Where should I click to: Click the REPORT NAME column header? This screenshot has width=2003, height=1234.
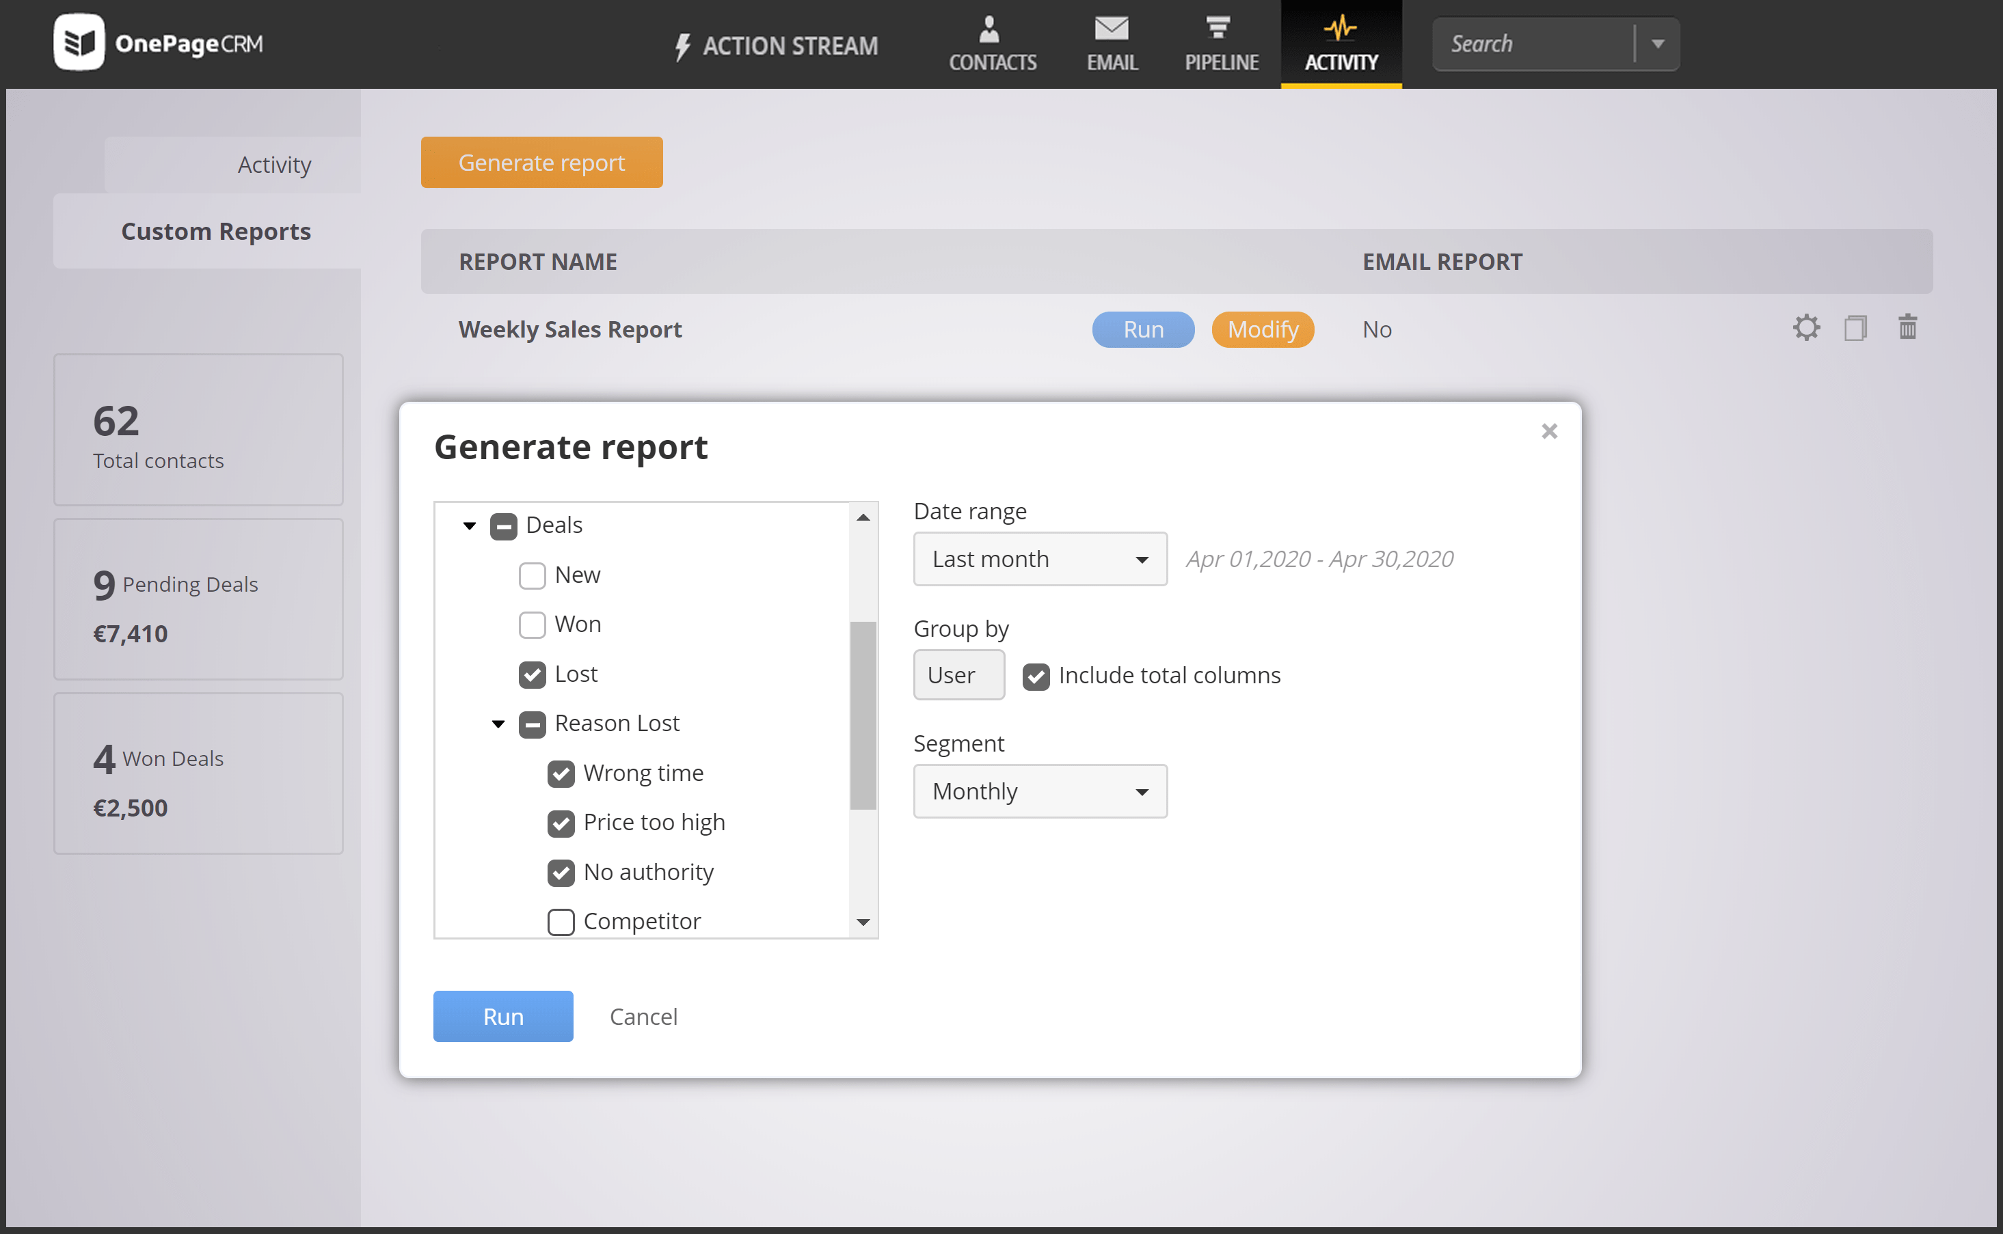pos(538,262)
